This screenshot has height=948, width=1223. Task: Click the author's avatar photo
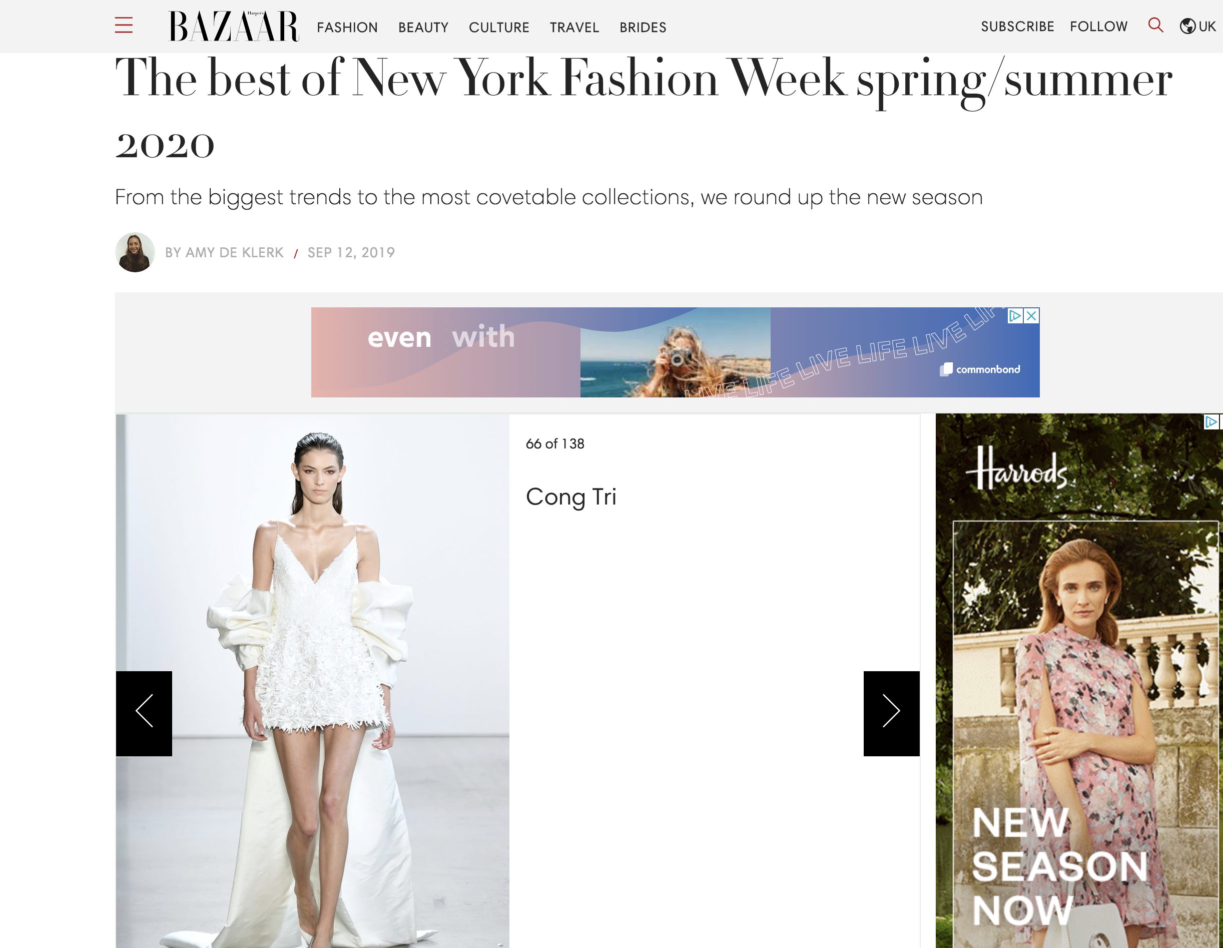tap(135, 253)
